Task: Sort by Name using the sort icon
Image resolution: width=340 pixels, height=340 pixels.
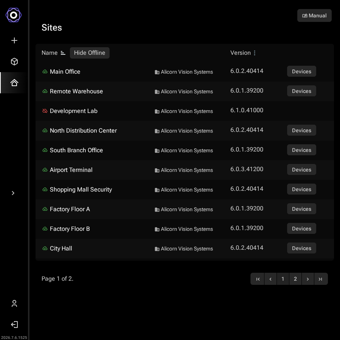Action: click(x=63, y=53)
